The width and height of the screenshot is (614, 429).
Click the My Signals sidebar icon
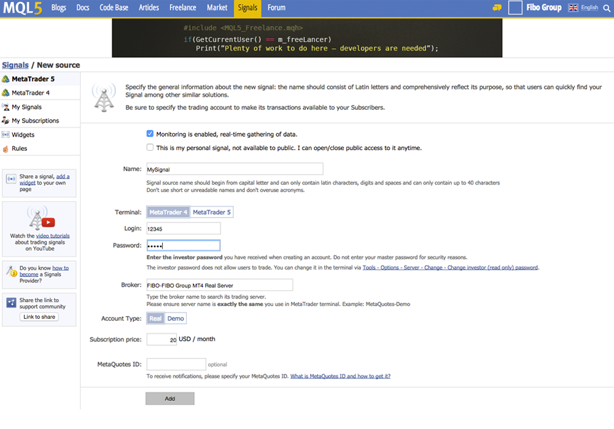pos(6,107)
